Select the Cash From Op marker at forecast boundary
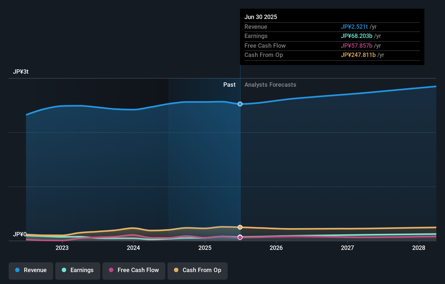 click(x=240, y=227)
